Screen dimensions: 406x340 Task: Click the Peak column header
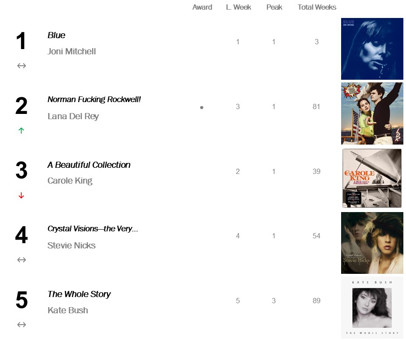click(x=274, y=7)
